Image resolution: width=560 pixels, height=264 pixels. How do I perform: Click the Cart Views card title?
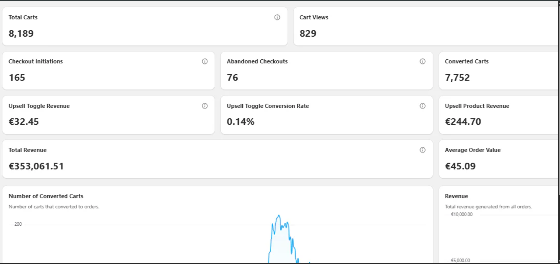(x=314, y=17)
